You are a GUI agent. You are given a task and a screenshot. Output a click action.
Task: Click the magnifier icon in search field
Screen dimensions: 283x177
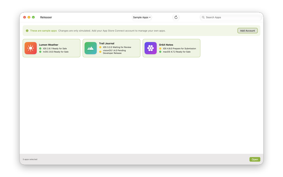point(203,17)
